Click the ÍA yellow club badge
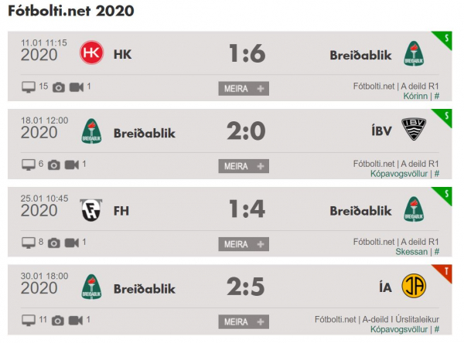Viewport: 464px width, 343px height. pyautogui.click(x=414, y=286)
